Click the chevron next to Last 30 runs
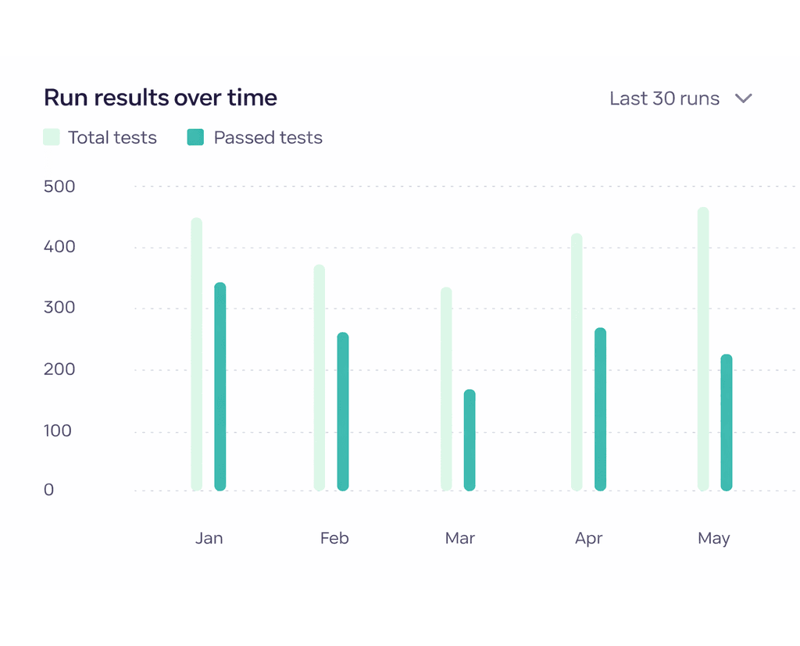 tap(743, 98)
